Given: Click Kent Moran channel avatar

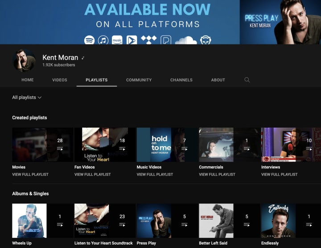Looking at the screenshot, I should pos(25,60).
